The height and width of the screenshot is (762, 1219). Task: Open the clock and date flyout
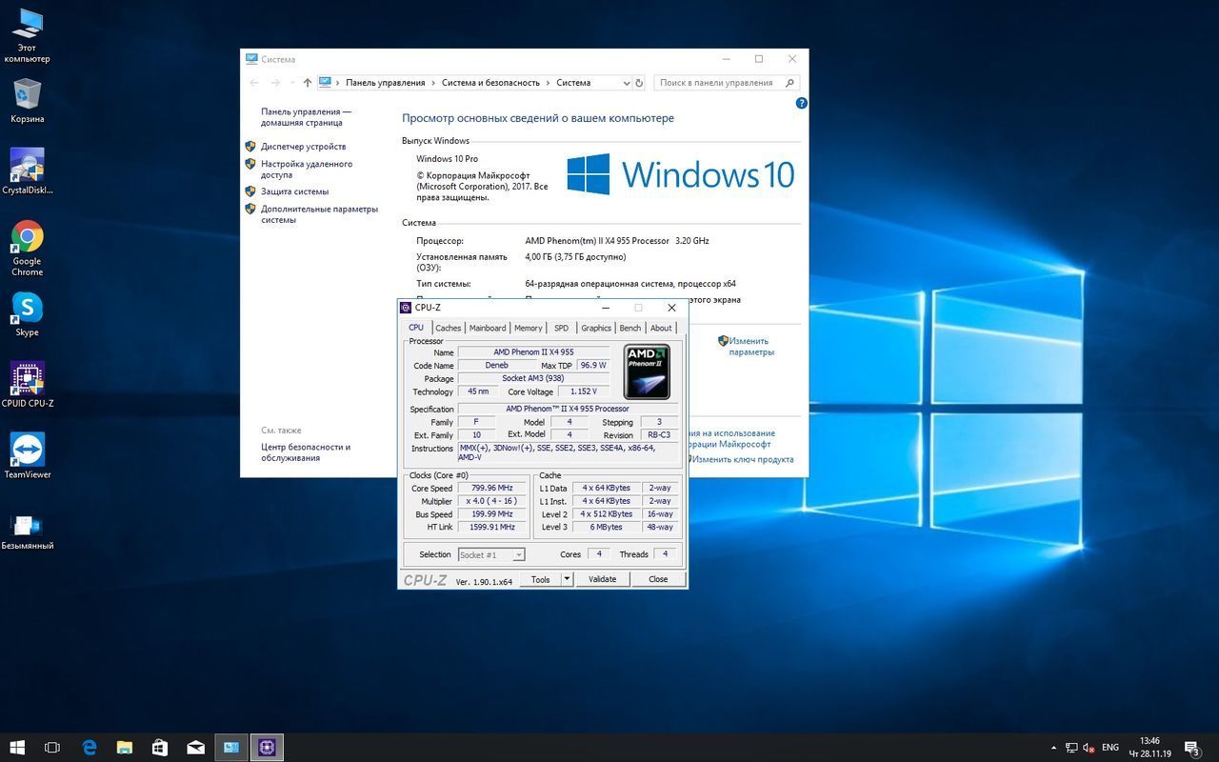[1149, 748]
